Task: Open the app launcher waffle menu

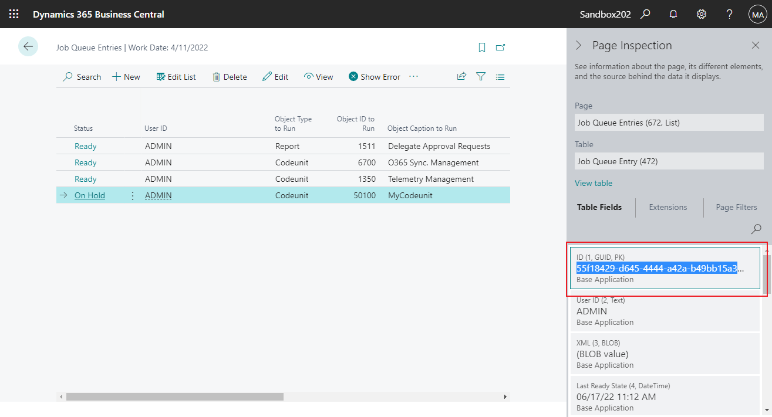Action: [14, 13]
